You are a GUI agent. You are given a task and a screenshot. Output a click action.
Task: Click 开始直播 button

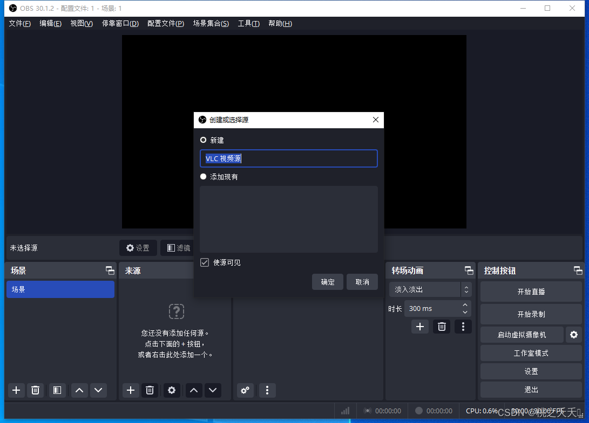coord(531,292)
